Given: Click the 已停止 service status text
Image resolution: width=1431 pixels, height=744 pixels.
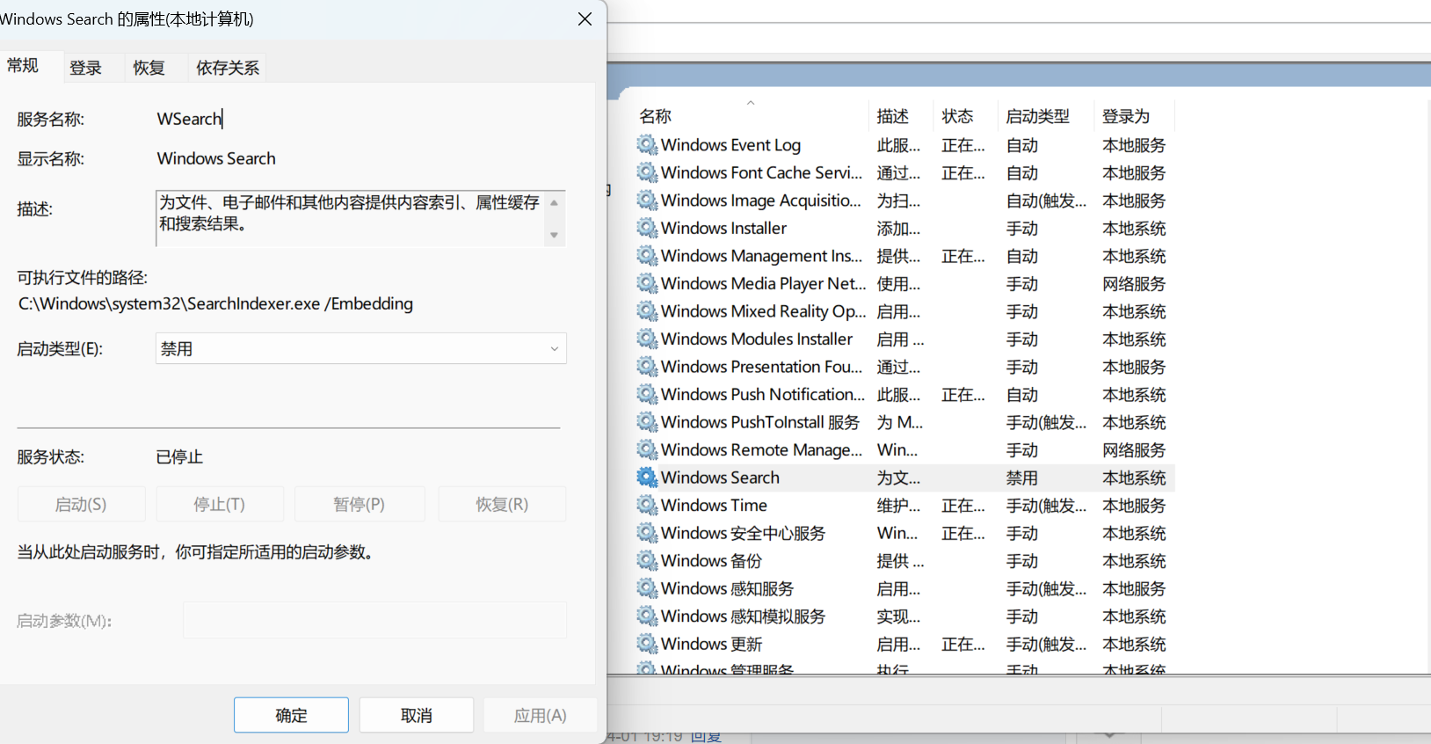Looking at the screenshot, I should pyautogui.click(x=179, y=456).
